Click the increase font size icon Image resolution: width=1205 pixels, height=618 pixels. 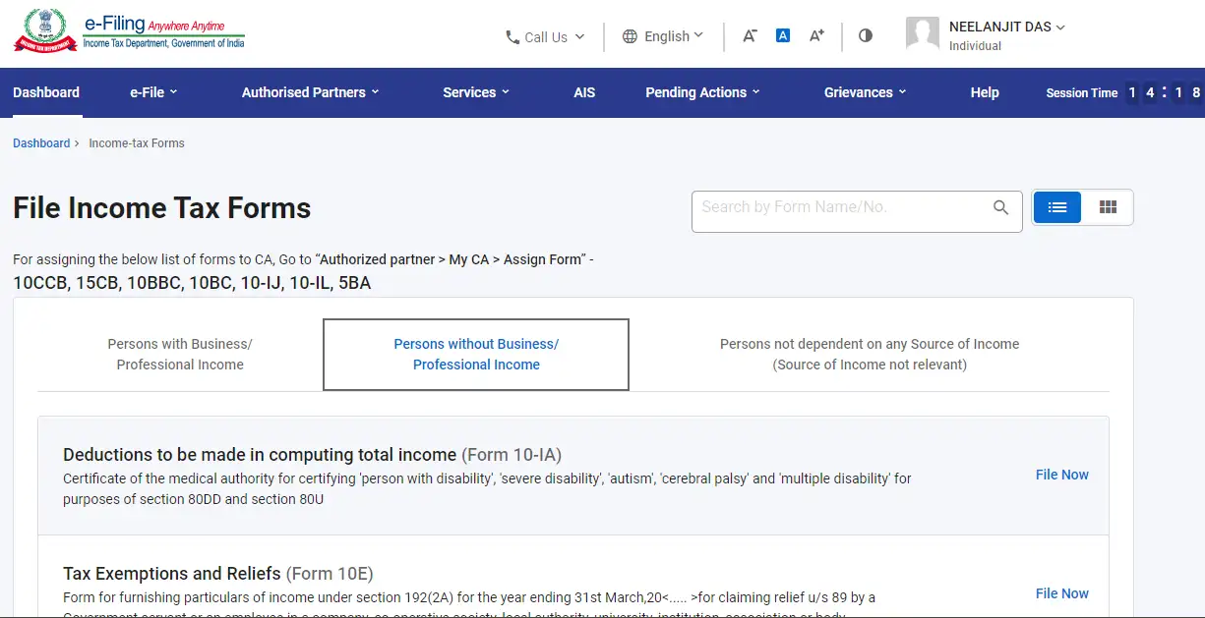816,35
